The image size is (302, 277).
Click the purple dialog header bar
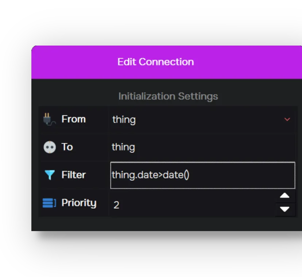tap(167, 62)
